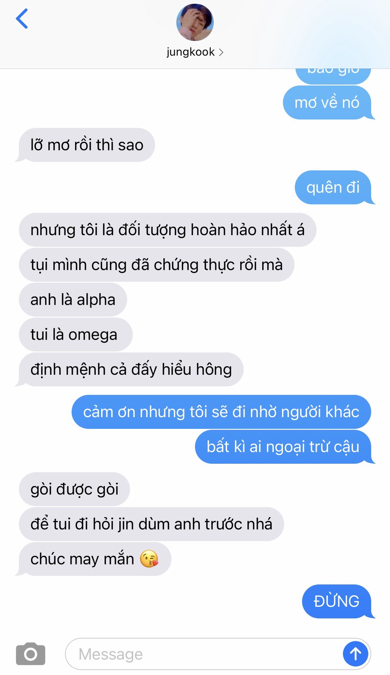
Task: Select the "ĐỪNG" sent message bubble
Action: pos(336,601)
